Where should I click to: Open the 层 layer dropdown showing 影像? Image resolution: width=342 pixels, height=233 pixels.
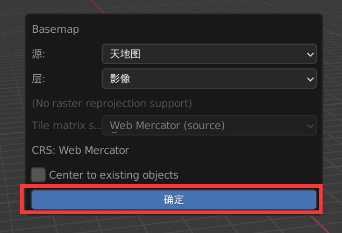click(209, 79)
